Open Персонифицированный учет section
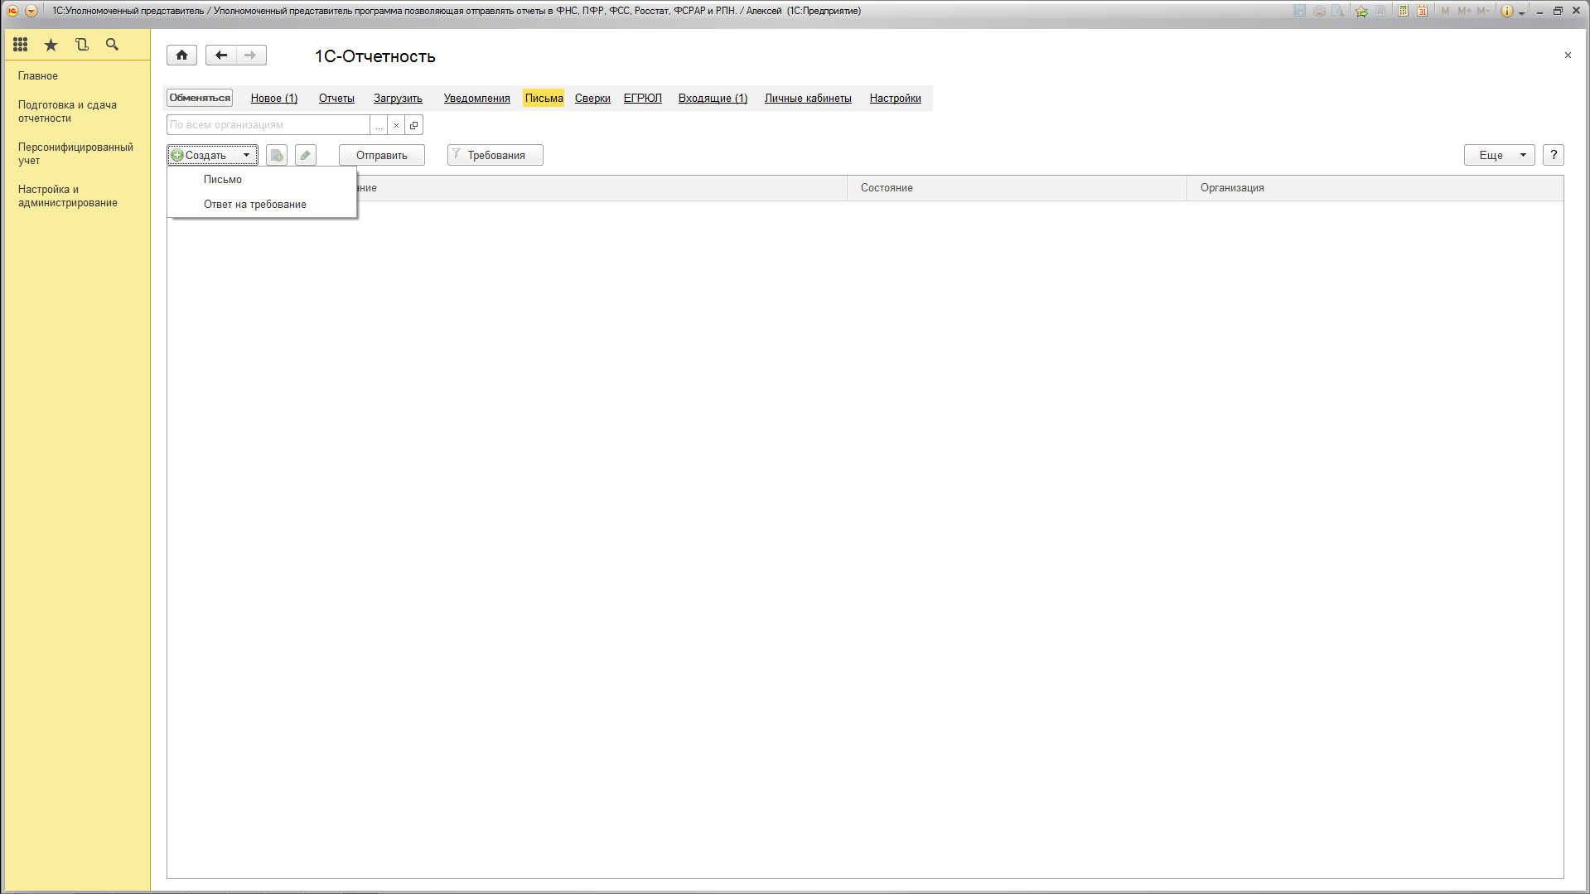Screen dimensions: 1590x894 pyautogui.click(x=75, y=154)
